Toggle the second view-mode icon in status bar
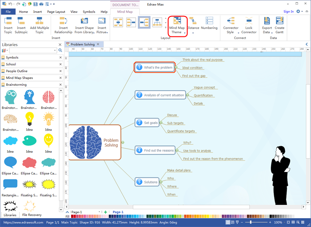The height and width of the screenshot is (227, 311). tap(233, 223)
